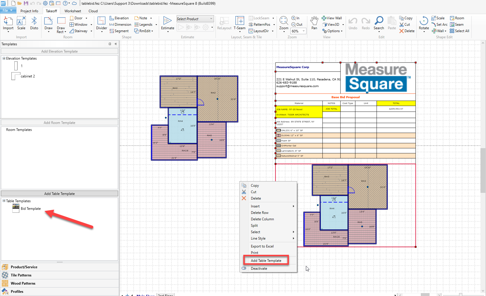This screenshot has height=296, width=486.
Task: Choose Deactivate in the context menu
Action: (259, 269)
